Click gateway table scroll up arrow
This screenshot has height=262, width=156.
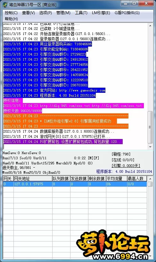point(150,179)
